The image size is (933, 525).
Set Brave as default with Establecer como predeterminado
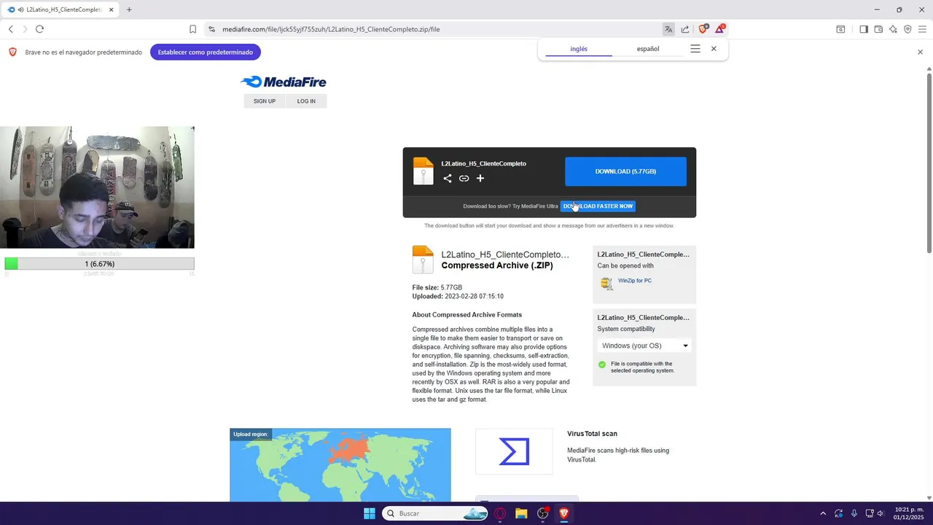click(x=206, y=52)
